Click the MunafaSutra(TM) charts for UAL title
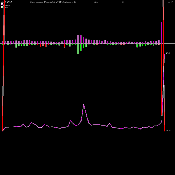The height and width of the screenshot is (175, 175). pyautogui.click(x=53, y=2)
